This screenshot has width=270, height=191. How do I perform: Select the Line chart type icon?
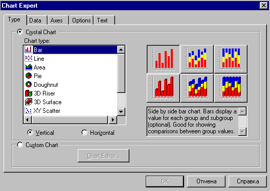(x=29, y=58)
